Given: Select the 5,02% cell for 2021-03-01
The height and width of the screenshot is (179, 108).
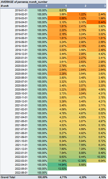Looking at the screenshot, I should click(96, 113).
